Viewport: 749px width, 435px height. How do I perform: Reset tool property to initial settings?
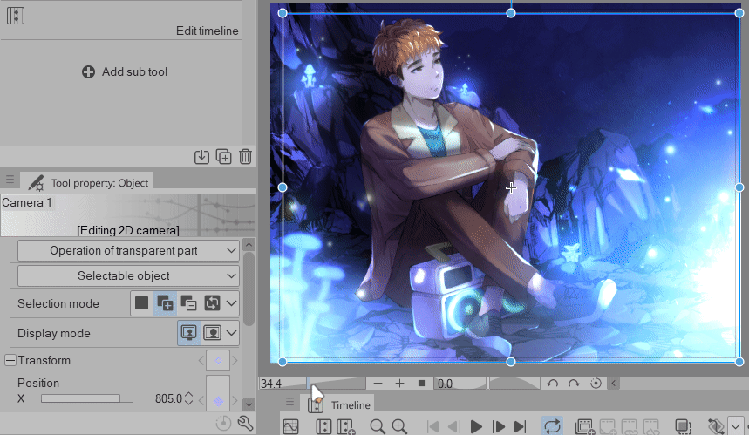click(223, 423)
